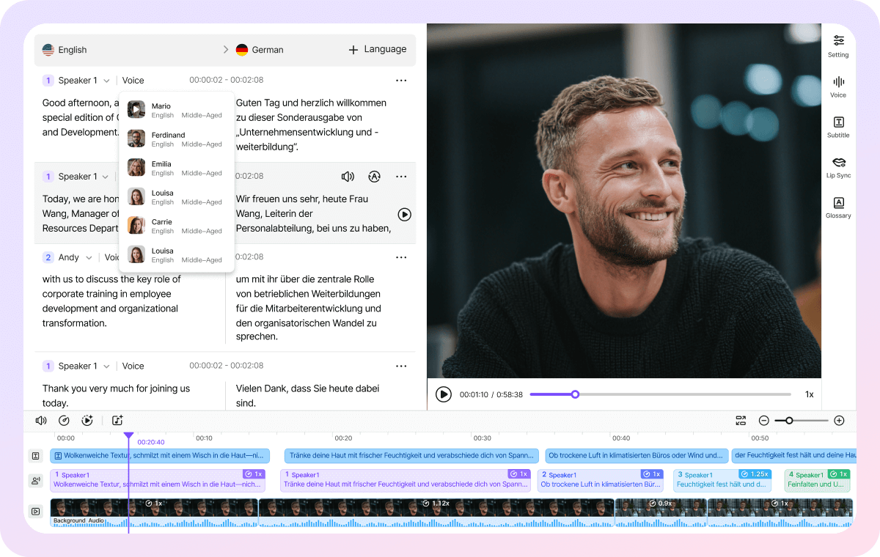Screen dimensions: 880x557
Task: Click the + Language button
Action: [377, 49]
